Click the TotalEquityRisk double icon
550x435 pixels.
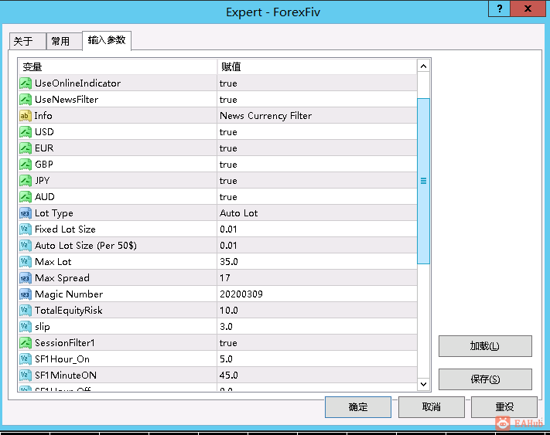[x=26, y=311]
